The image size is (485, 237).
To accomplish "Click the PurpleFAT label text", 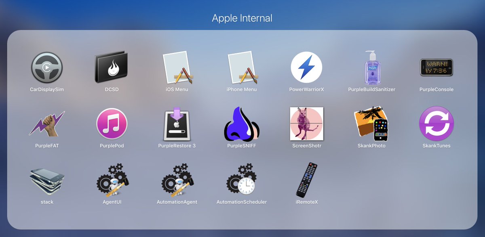I will coord(47,146).
